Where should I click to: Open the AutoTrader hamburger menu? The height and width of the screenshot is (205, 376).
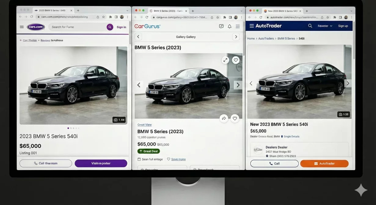tap(252, 26)
